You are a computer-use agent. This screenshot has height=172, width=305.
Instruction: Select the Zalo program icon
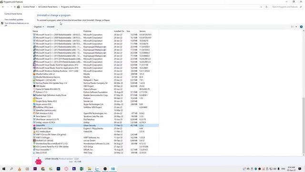tap(34, 153)
